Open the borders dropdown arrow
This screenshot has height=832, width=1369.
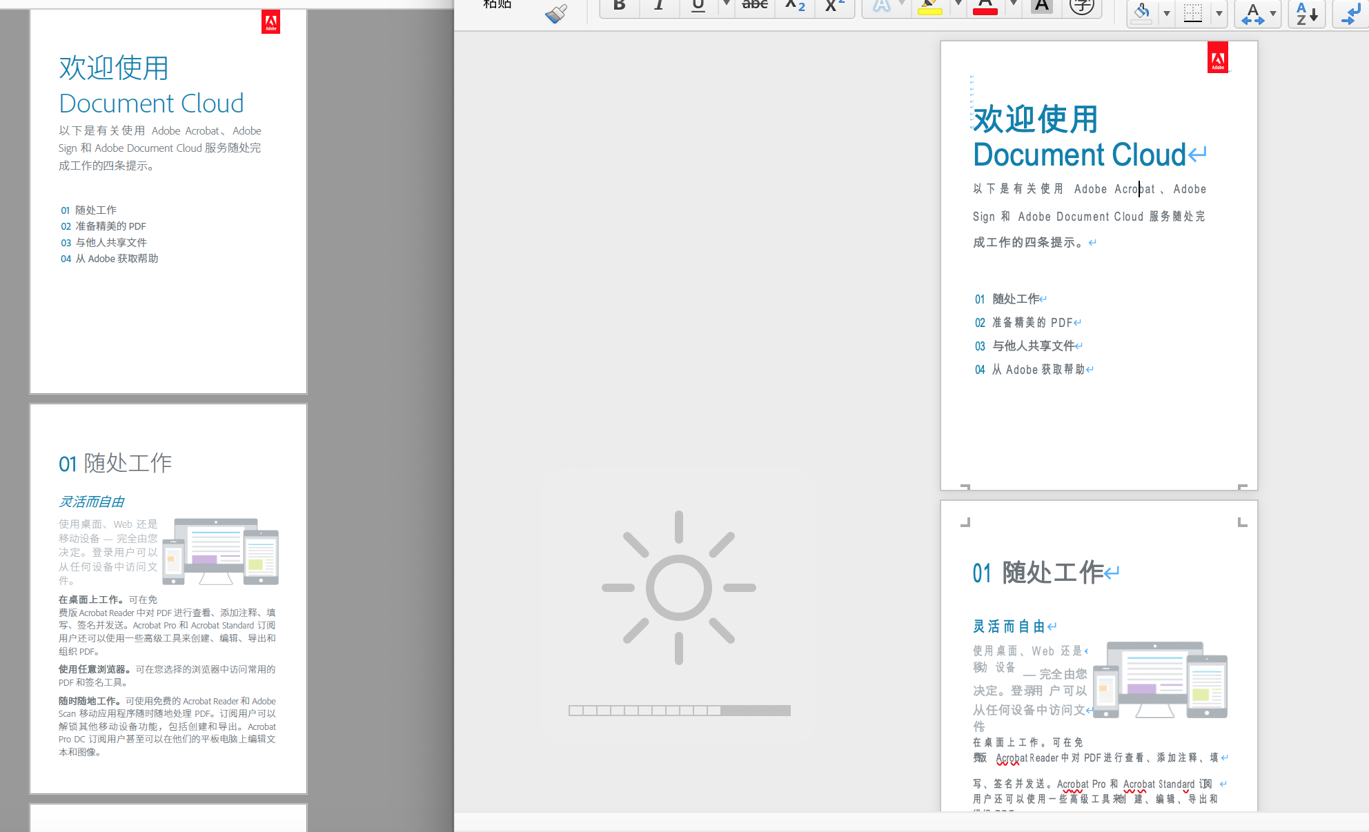coord(1219,13)
